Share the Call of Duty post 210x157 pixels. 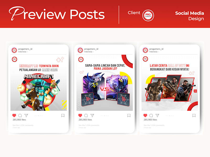157,115
